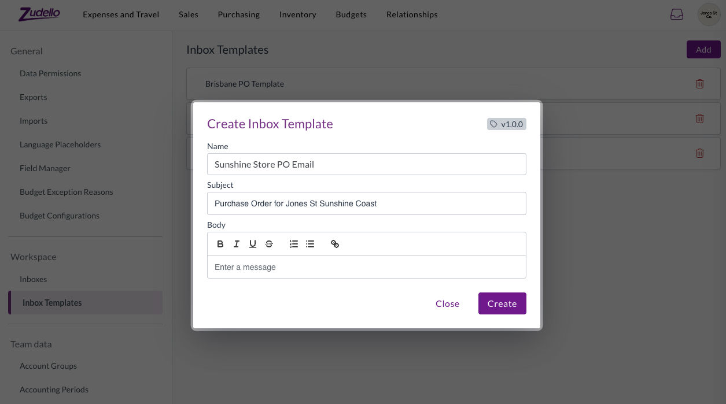Click into the Subject field
Image resolution: width=726 pixels, height=404 pixels.
coord(367,203)
